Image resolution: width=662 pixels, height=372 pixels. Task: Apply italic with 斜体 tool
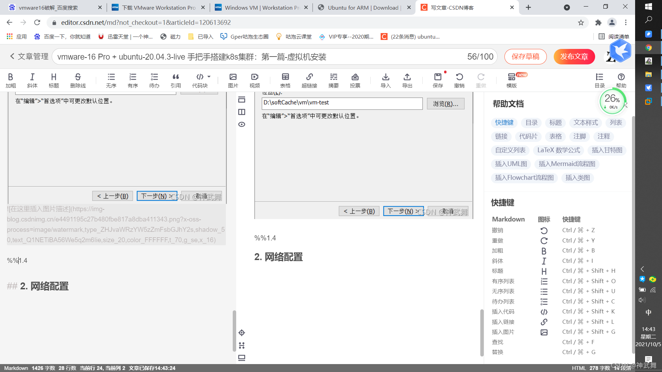pyautogui.click(x=32, y=81)
